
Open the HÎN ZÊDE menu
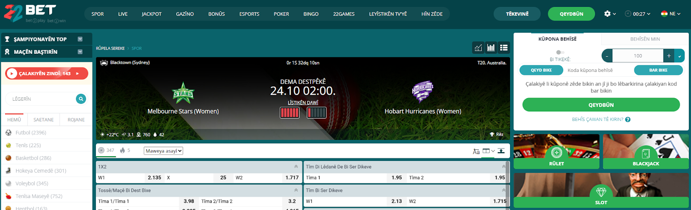(x=432, y=14)
